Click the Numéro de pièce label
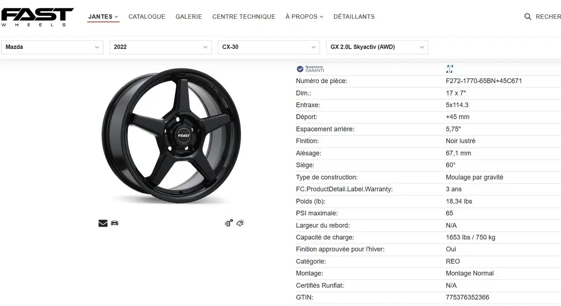Viewport: 561px width, 306px height. (322, 81)
